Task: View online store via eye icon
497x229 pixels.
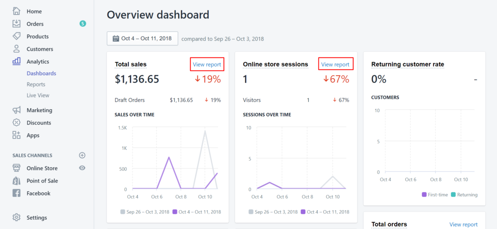Action: coord(82,168)
